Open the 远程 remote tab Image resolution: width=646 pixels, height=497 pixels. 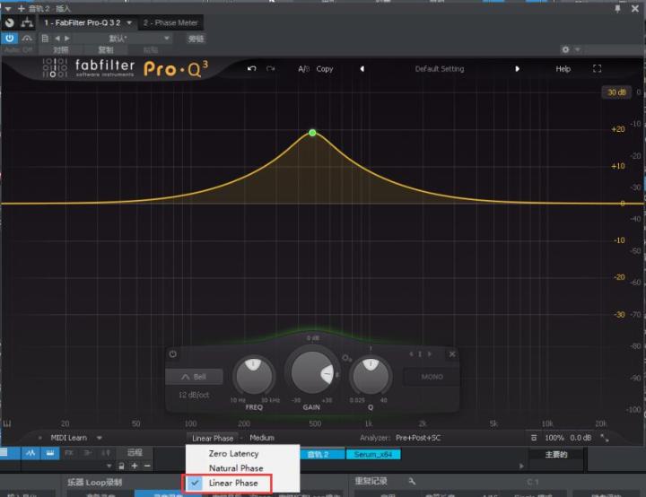[x=135, y=453]
